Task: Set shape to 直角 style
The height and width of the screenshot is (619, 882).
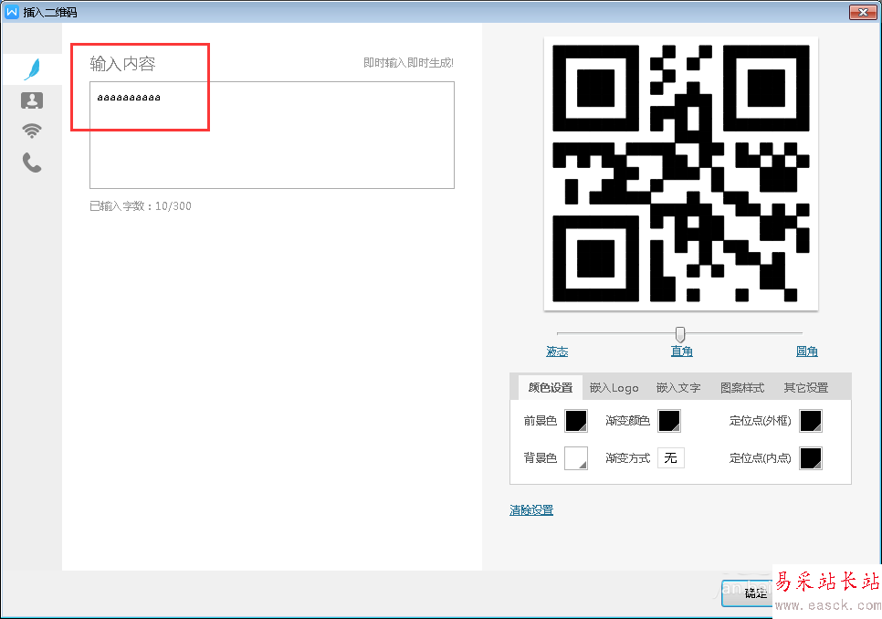Action: 682,351
